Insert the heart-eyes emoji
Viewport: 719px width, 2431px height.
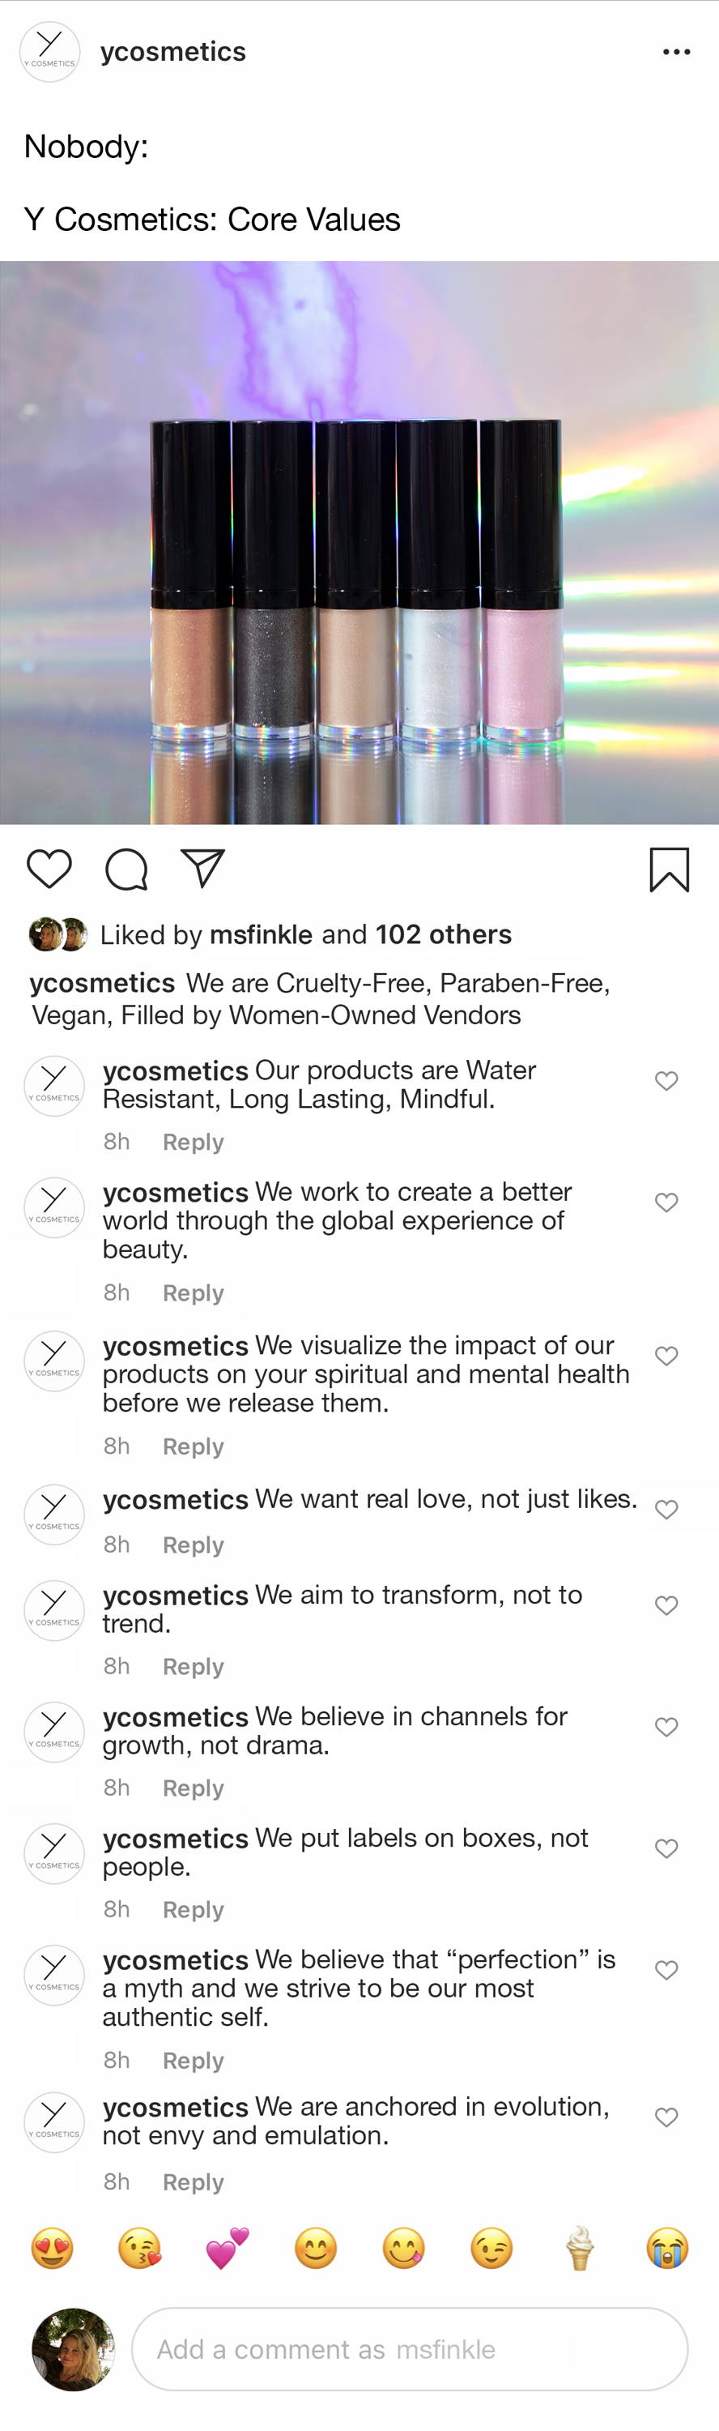pyautogui.click(x=52, y=2248)
